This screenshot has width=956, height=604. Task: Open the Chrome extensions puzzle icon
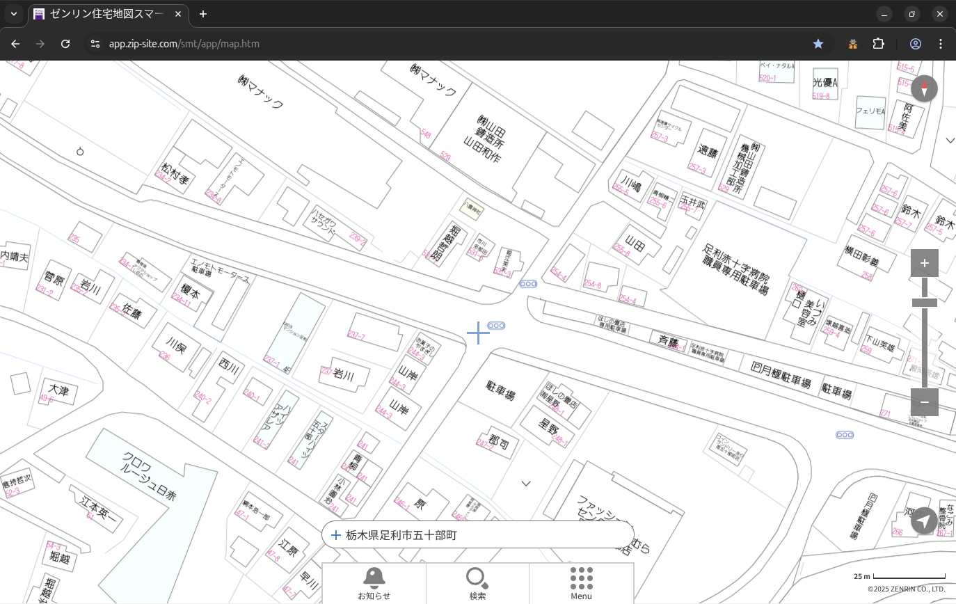click(x=879, y=44)
